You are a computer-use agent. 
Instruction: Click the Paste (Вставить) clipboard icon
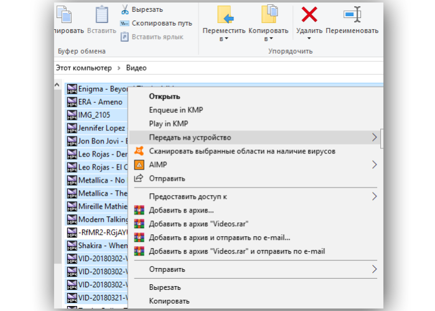pyautogui.click(x=102, y=15)
